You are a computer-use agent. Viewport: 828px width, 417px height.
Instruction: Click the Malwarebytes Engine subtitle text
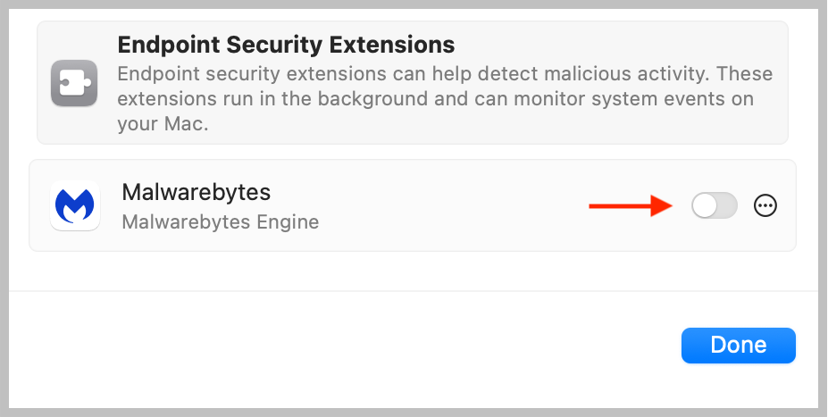coord(220,221)
